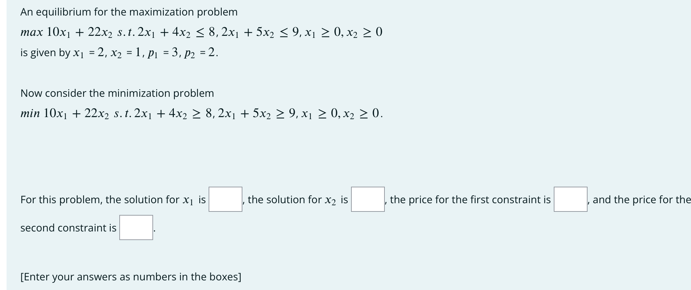The width and height of the screenshot is (691, 290).
Task: Click the maximization problem heading text
Action: (x=128, y=12)
